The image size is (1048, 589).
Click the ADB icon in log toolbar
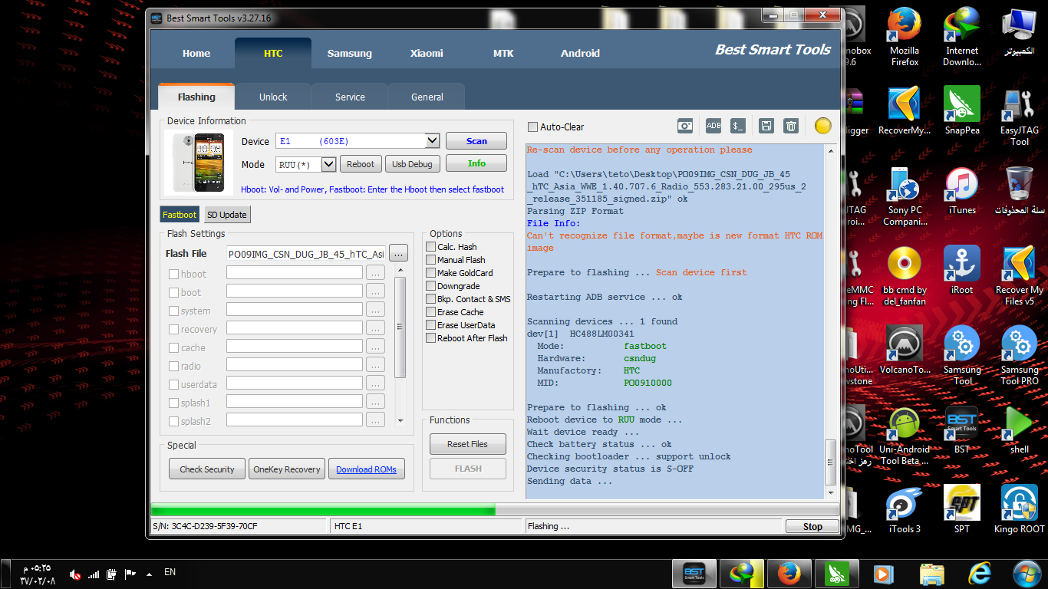[713, 126]
